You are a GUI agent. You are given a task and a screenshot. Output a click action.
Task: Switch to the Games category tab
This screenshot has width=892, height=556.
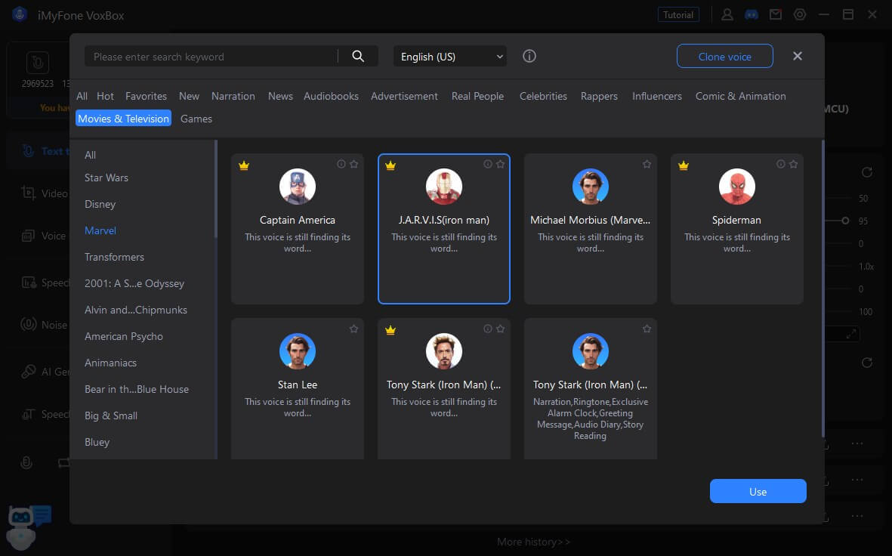[x=196, y=119]
